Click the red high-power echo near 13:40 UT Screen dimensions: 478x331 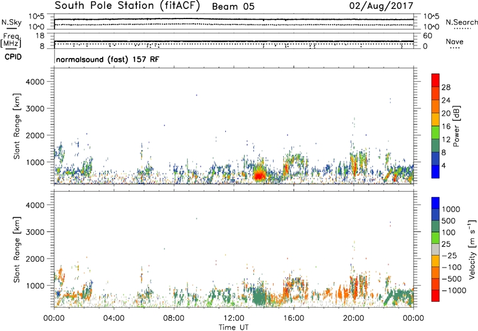coord(259,175)
